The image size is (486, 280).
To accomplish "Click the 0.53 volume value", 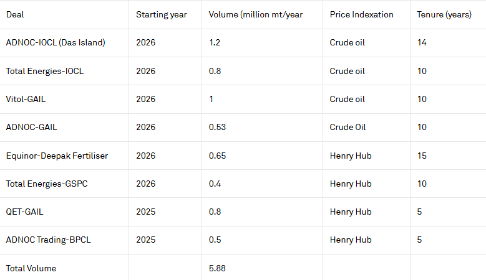I will 218,127.
